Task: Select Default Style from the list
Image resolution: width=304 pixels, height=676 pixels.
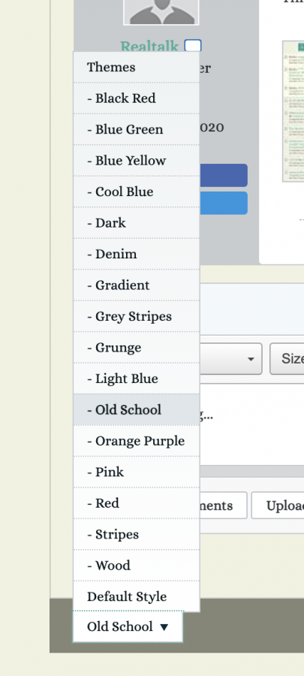Action: tap(137, 596)
